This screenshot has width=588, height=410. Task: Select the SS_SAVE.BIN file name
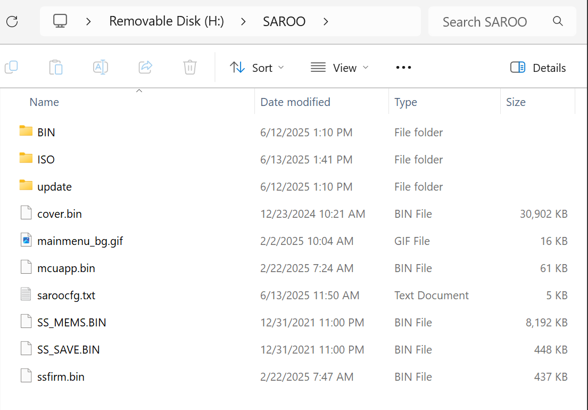tap(68, 350)
